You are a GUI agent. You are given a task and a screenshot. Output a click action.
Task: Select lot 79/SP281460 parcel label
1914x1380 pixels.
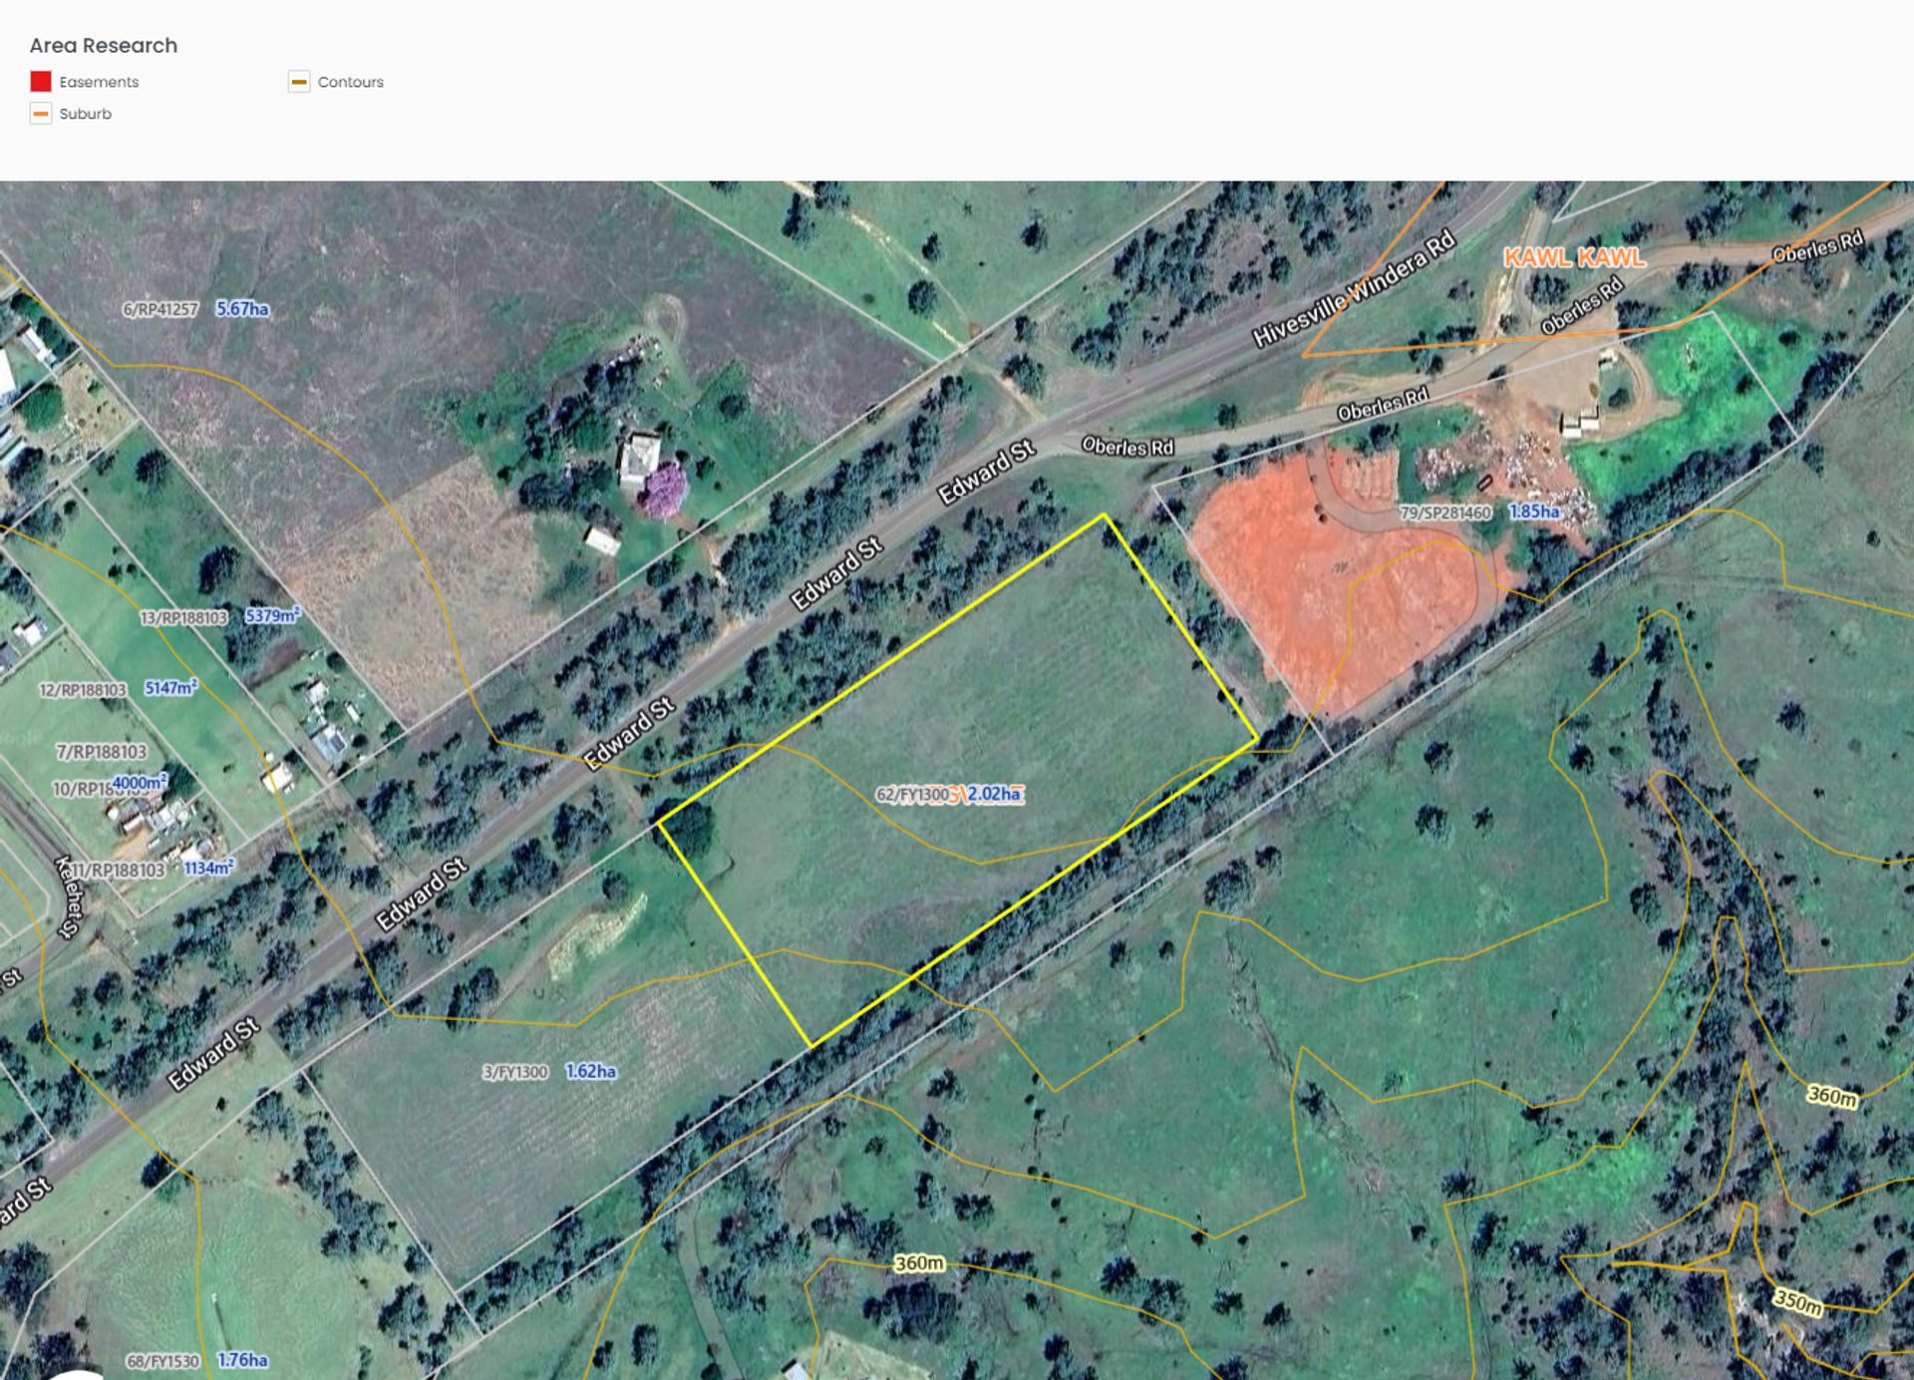(1444, 513)
